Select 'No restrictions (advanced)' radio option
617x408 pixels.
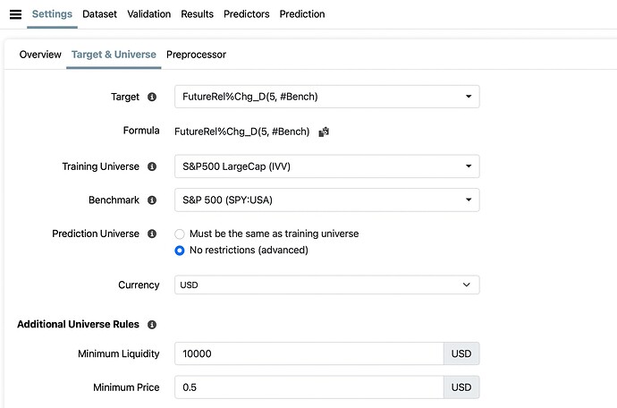point(180,251)
